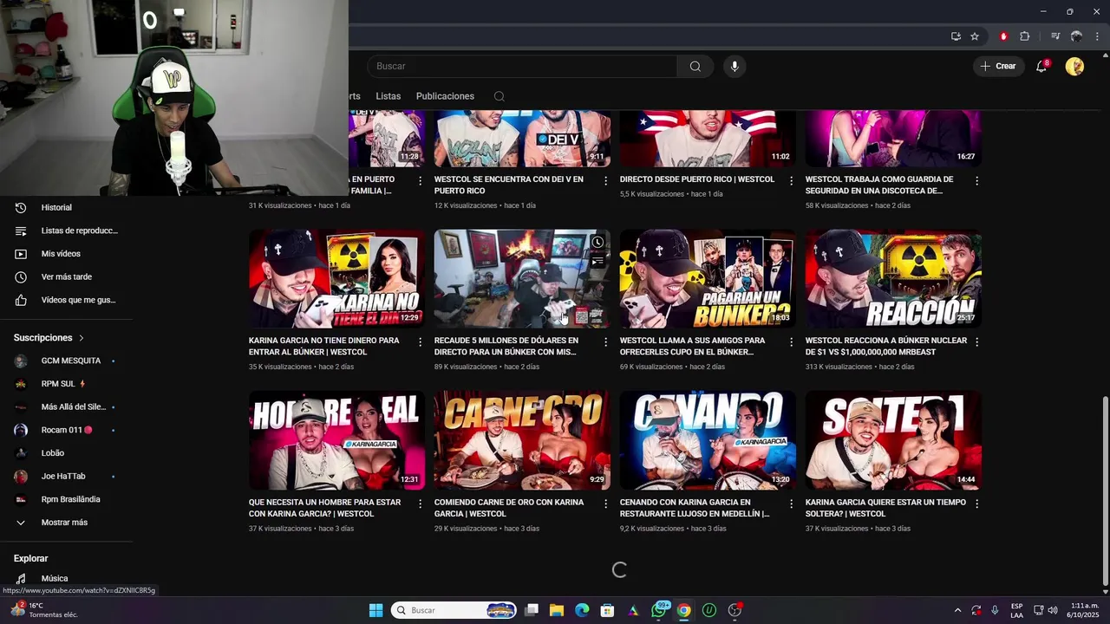Viewport: 1110px width, 624px height.
Task: Open options for Karina no tiene dinero
Action: click(x=421, y=342)
